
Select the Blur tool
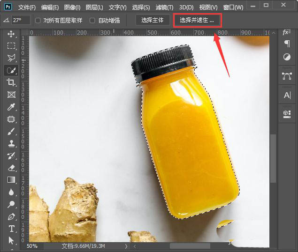pyautogui.click(x=11, y=192)
